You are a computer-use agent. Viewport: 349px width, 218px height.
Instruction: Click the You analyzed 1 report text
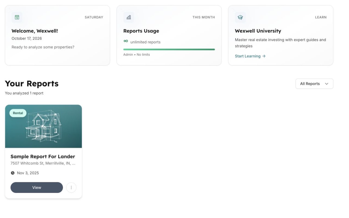click(24, 93)
